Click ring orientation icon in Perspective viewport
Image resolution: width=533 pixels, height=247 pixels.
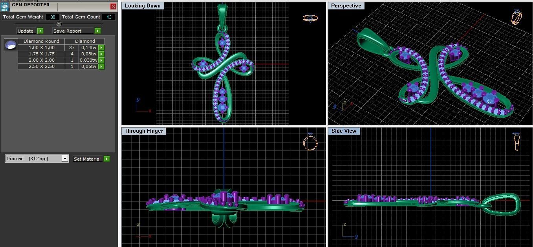[x=517, y=17]
